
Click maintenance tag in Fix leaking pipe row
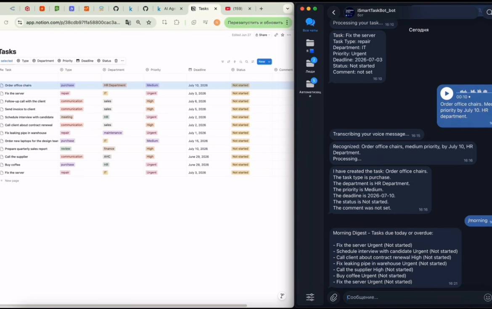click(113, 133)
